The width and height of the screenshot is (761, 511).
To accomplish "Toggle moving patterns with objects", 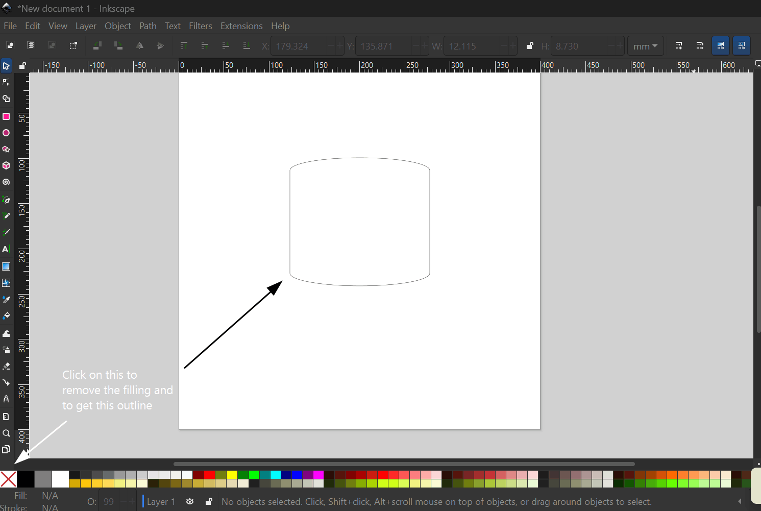I will 742,45.
